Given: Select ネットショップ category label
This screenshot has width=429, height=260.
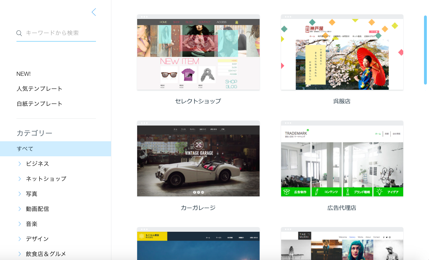Looking at the screenshot, I should [x=46, y=179].
